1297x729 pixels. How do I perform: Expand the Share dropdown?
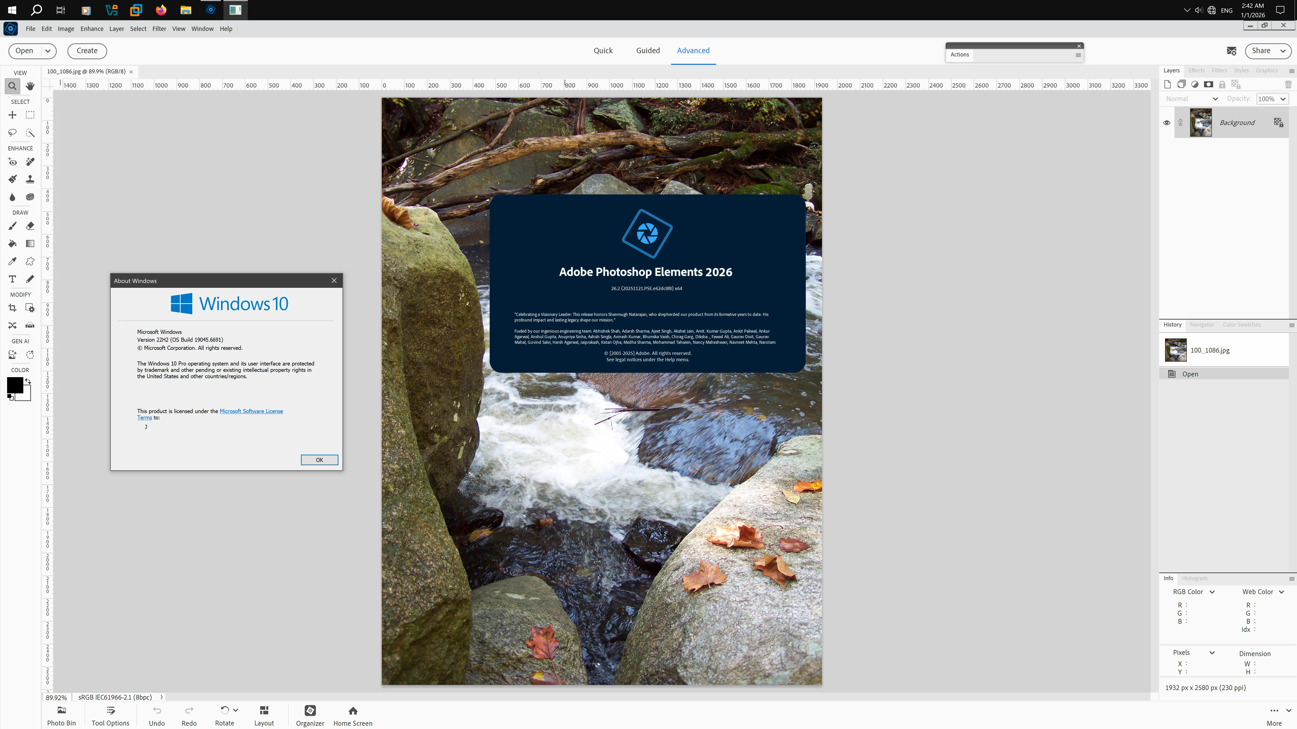pyautogui.click(x=1283, y=51)
